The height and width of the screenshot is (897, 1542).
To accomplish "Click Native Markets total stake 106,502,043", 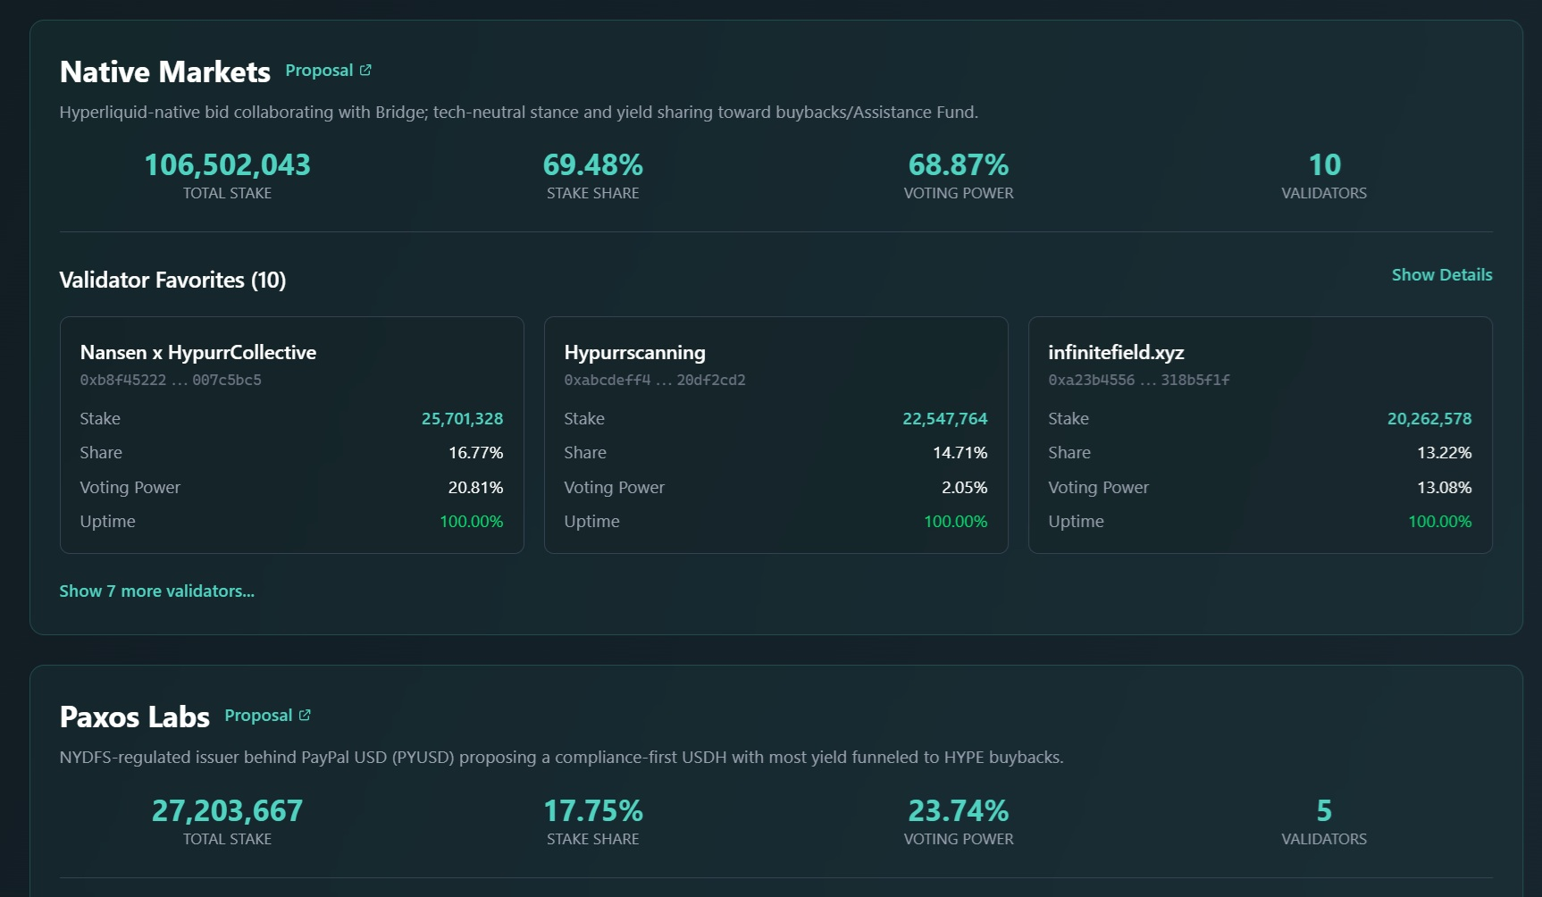I will tap(227, 165).
